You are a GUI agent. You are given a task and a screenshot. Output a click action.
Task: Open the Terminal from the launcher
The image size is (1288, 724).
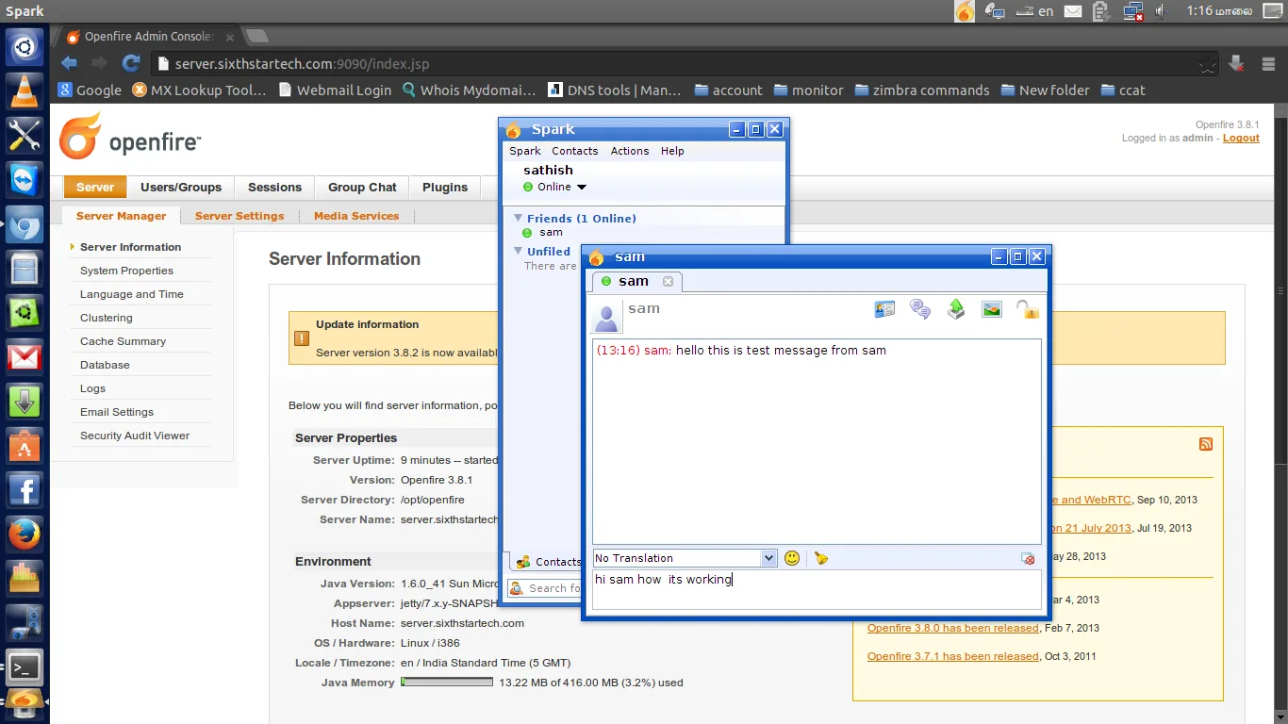(25, 667)
